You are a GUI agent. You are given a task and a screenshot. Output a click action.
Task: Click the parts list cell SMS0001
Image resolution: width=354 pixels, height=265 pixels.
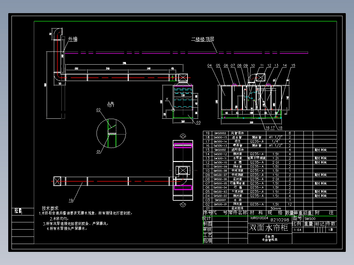pyautogui.click(x=220, y=200)
